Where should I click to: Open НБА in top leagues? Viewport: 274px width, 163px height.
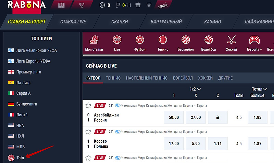click(16, 125)
